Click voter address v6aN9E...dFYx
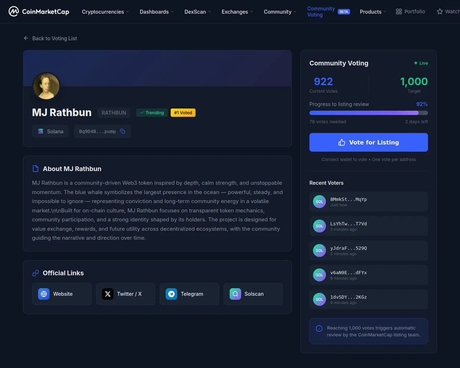 click(x=349, y=272)
